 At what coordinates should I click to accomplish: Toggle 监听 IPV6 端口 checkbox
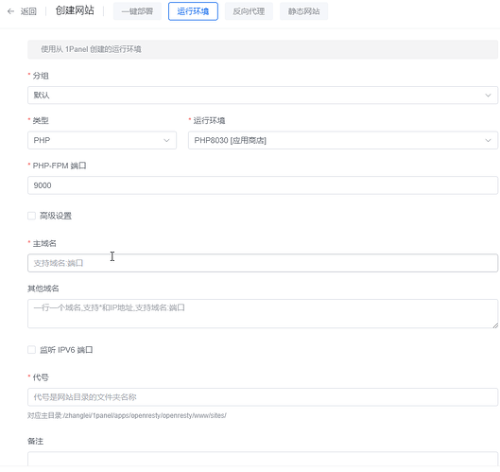pos(31,350)
